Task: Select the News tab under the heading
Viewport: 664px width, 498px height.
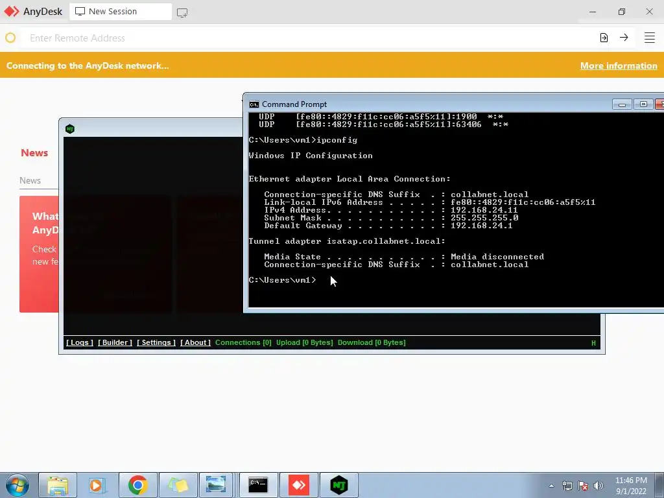Action: tap(30, 180)
